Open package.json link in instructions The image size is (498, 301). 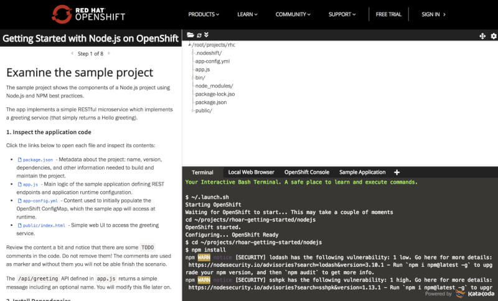click(38, 160)
